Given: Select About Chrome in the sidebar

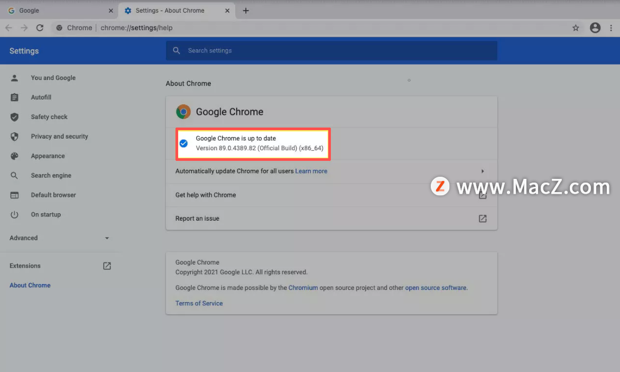Looking at the screenshot, I should tap(30, 285).
